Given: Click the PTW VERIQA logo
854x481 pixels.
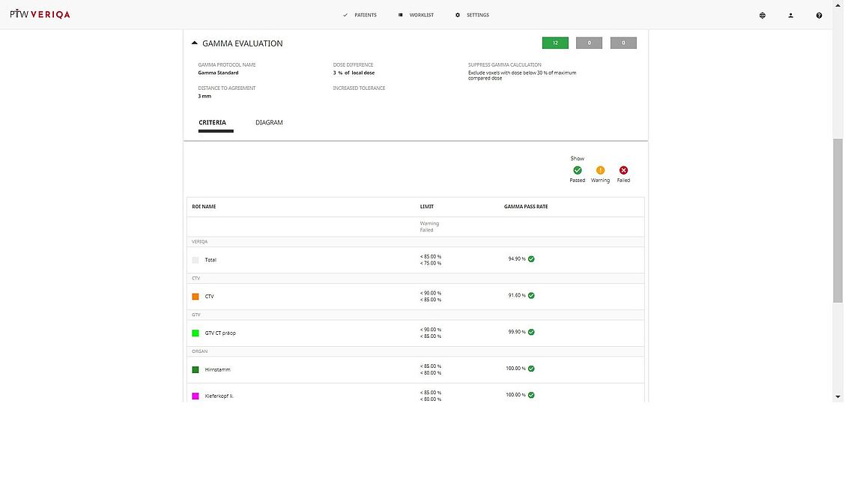Looking at the screenshot, I should pyautogui.click(x=40, y=14).
